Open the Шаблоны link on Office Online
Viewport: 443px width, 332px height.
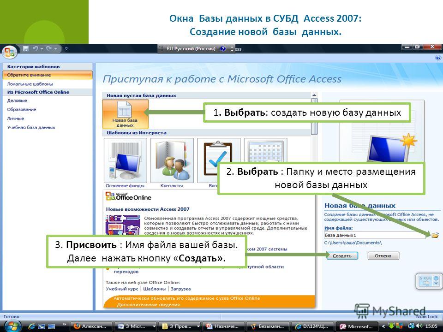(x=154, y=289)
